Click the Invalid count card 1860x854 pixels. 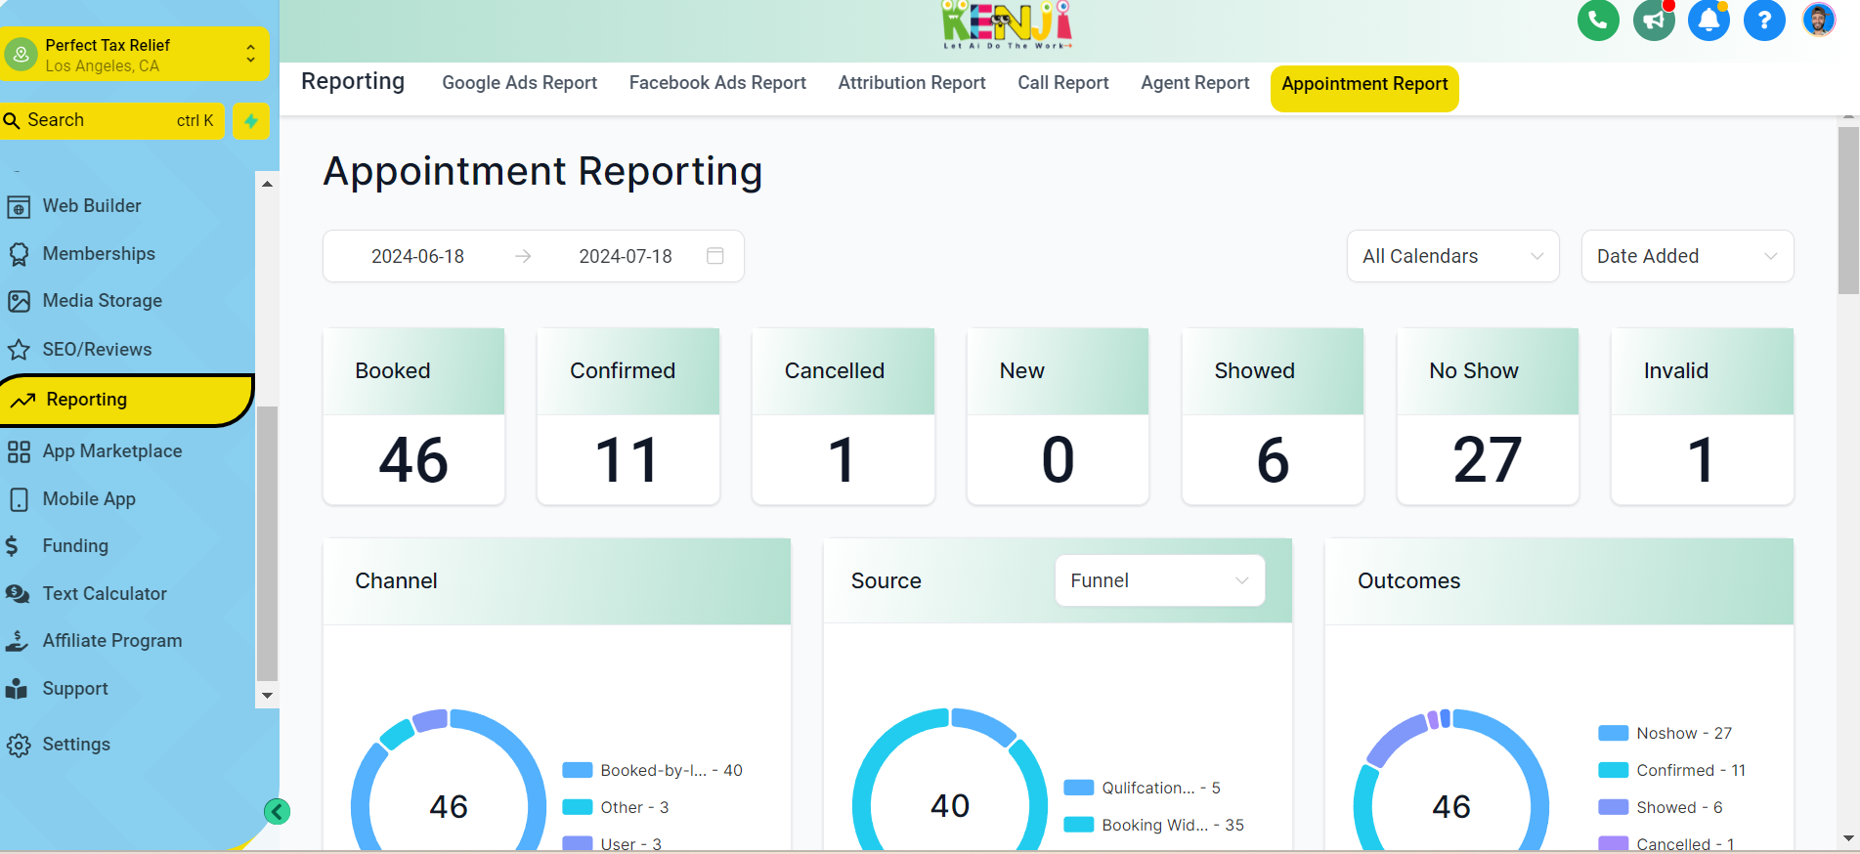click(1703, 416)
